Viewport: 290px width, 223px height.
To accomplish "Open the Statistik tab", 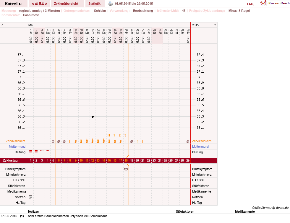I will tap(94, 4).
